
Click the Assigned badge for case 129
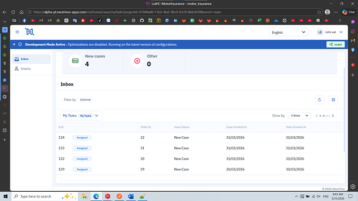[x=82, y=169]
